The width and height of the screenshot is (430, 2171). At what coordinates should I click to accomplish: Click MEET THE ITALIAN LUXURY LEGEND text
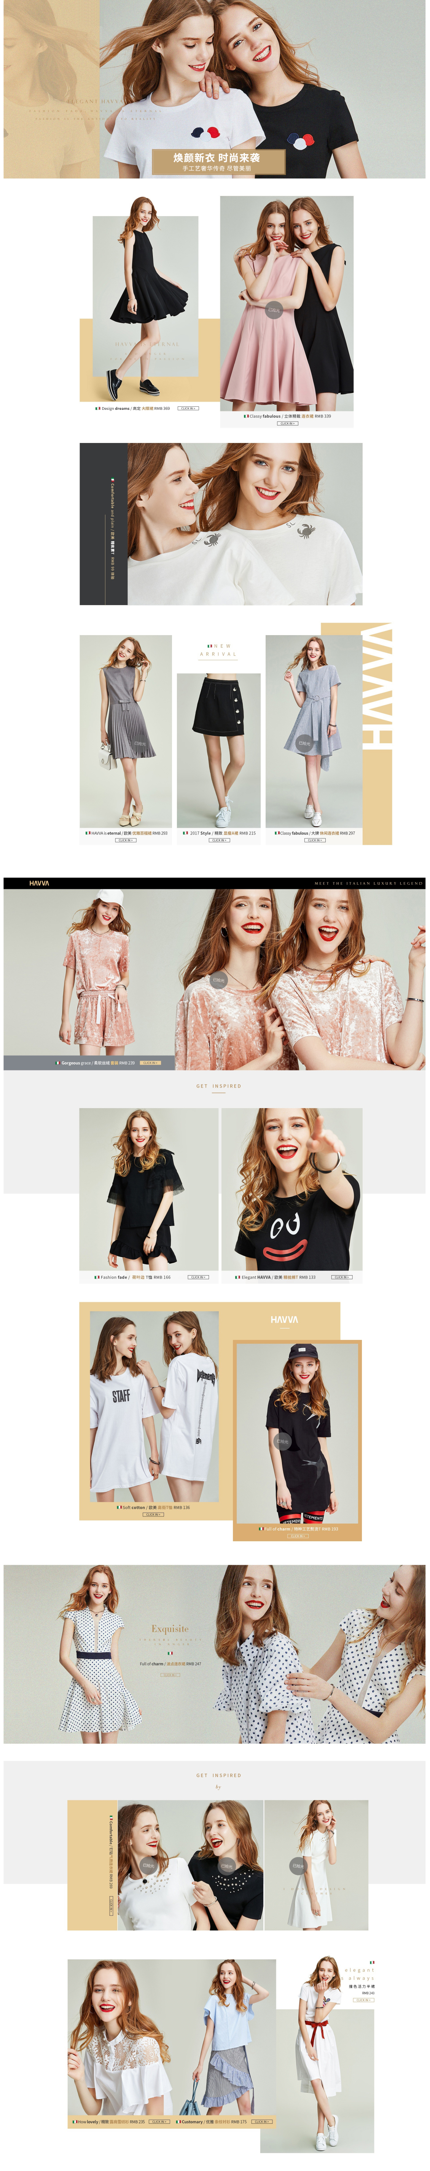368,883
